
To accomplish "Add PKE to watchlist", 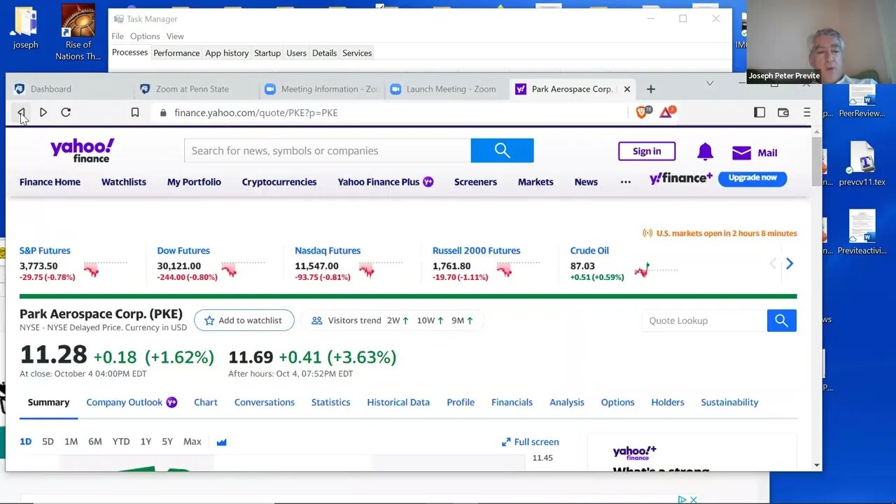I will [244, 321].
